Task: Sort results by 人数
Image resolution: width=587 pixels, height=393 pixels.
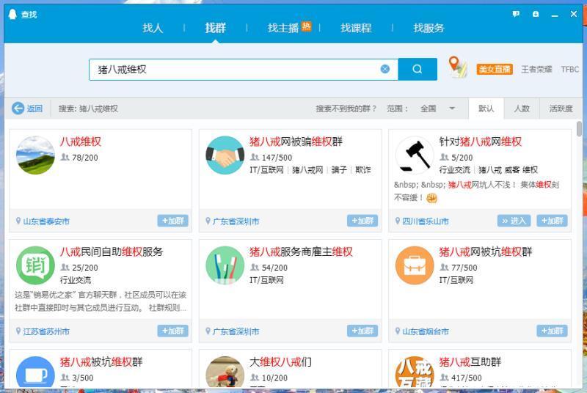Action: [522, 109]
